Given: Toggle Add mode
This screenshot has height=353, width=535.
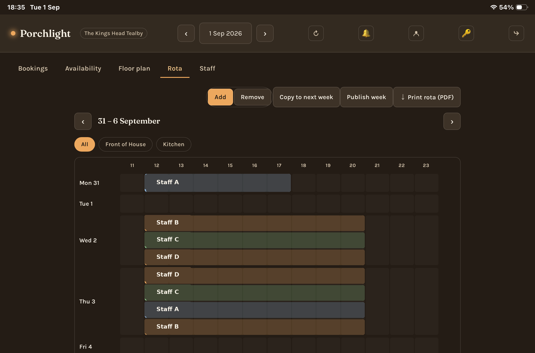Looking at the screenshot, I should 220,97.
